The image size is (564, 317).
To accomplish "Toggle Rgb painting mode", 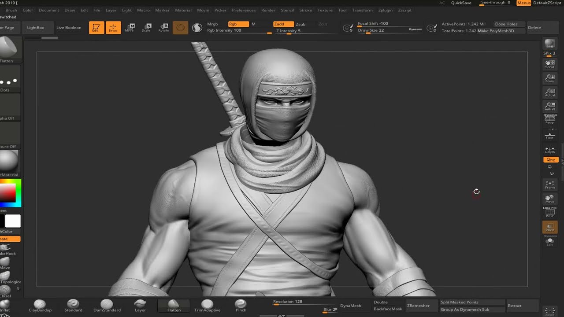I will point(238,24).
